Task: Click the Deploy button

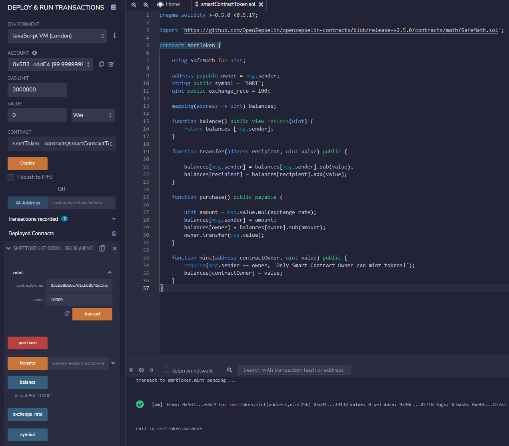Action: 28,163
